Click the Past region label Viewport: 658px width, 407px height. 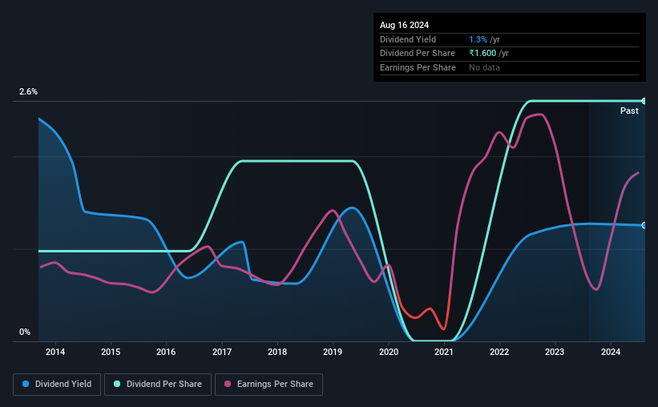coord(629,111)
